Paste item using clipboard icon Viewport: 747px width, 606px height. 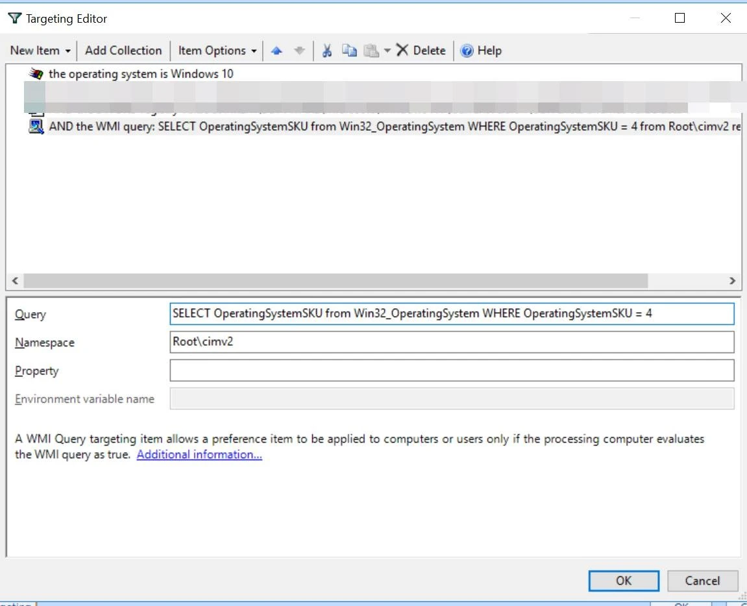371,51
